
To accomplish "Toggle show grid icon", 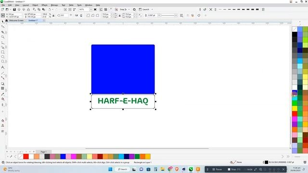I will (x=106, y=10).
